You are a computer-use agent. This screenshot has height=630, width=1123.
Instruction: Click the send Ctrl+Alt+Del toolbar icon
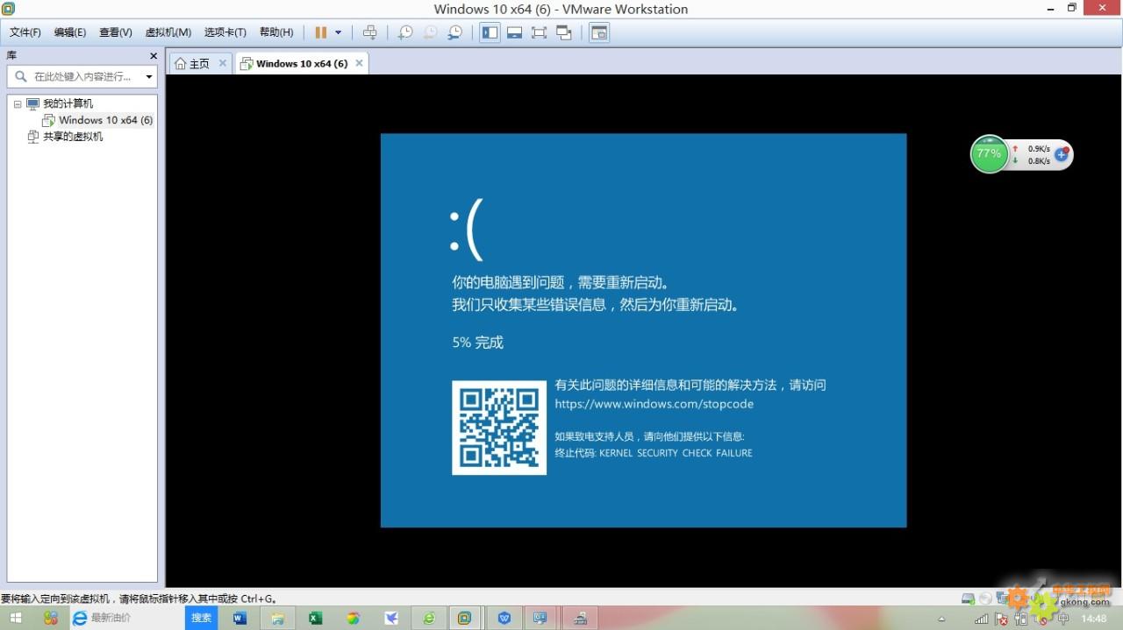pyautogui.click(x=370, y=32)
